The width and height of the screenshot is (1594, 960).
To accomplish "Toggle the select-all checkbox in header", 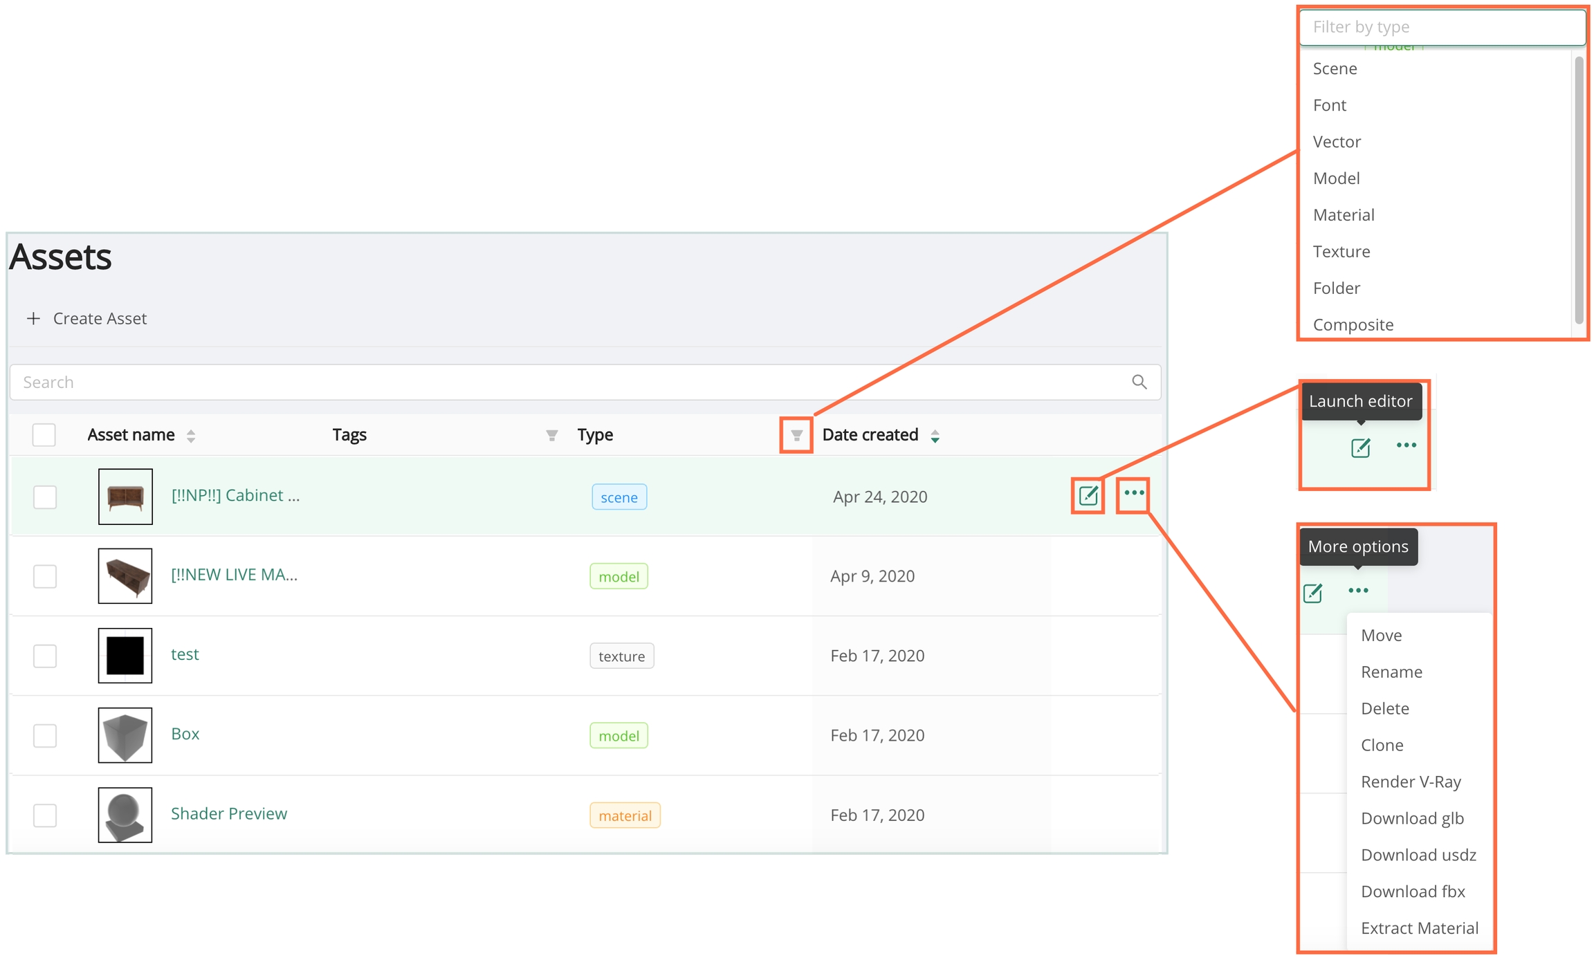I will 44,435.
